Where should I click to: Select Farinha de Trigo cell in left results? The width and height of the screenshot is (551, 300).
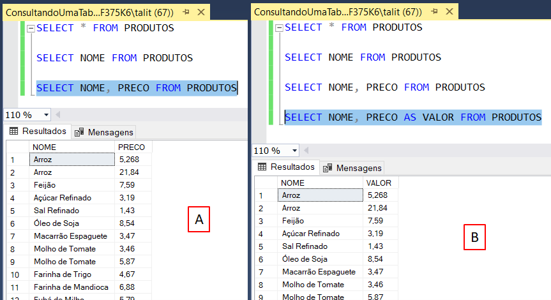coord(72,274)
